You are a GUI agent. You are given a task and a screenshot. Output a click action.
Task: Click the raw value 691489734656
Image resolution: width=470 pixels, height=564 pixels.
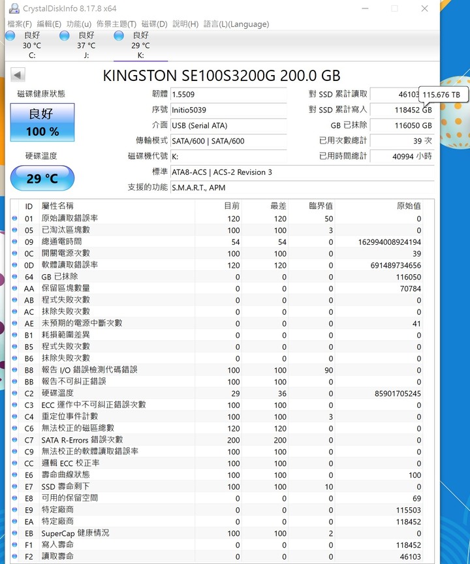[x=396, y=266]
